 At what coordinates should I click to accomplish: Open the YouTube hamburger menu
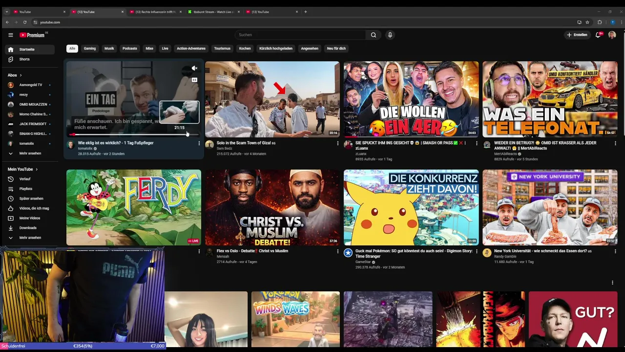10,35
